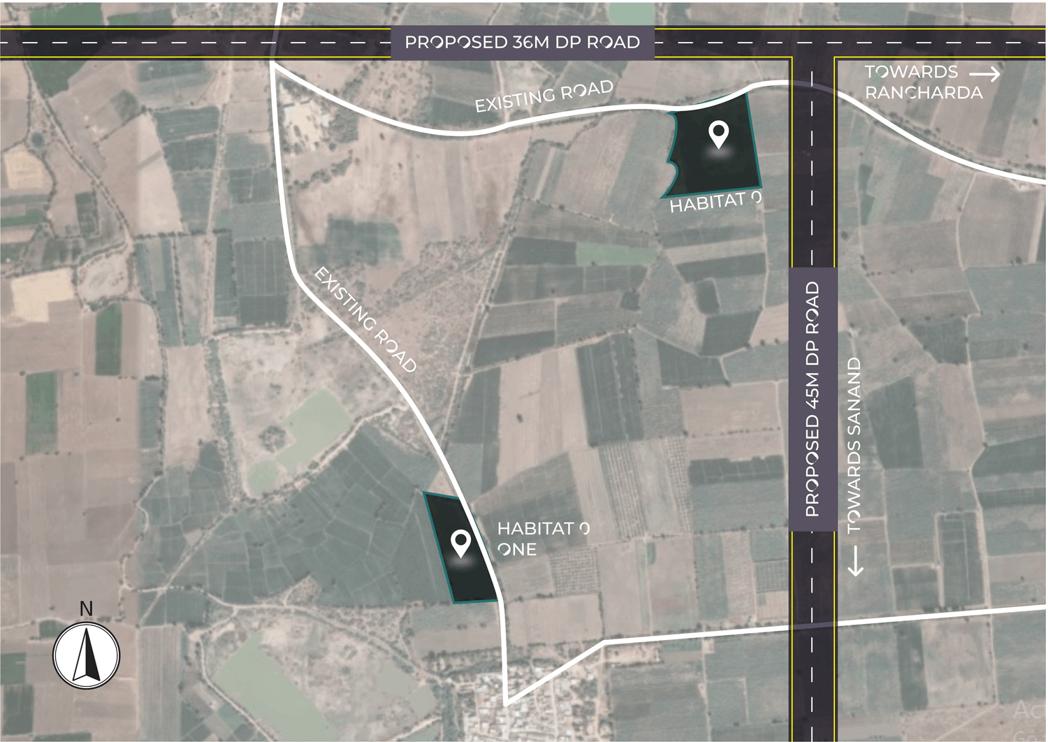
Task: Select the vertical Proposed 45M DP Road label
Action: 813,399
